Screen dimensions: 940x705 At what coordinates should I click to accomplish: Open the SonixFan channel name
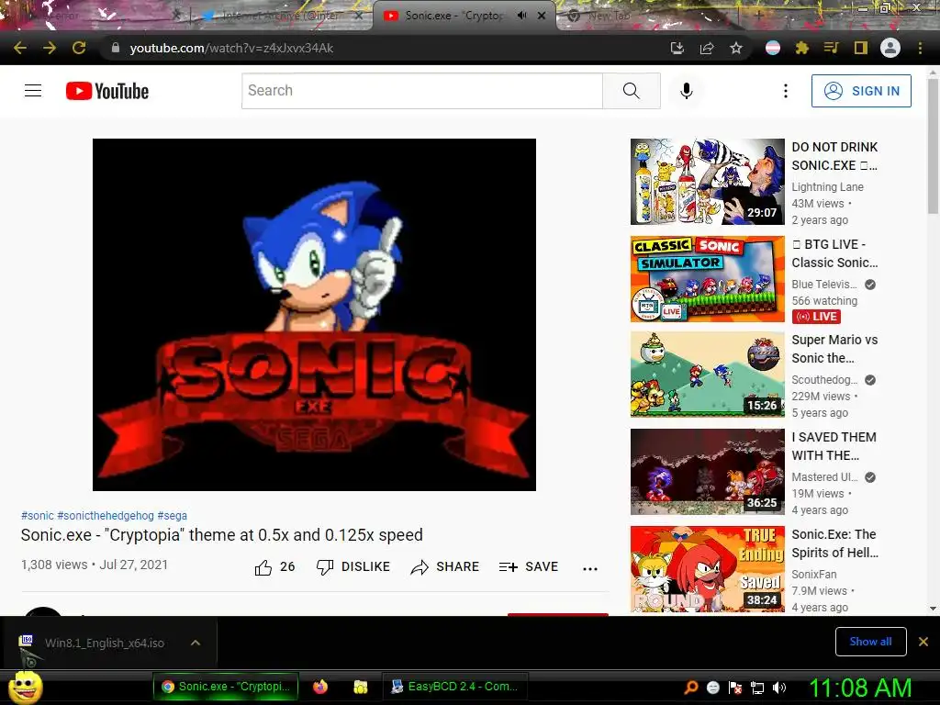[814, 575]
